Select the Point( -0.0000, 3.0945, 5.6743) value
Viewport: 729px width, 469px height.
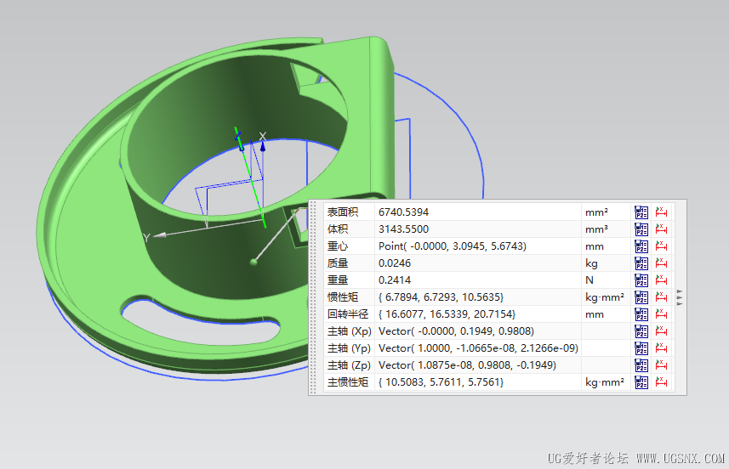pyautogui.click(x=452, y=246)
